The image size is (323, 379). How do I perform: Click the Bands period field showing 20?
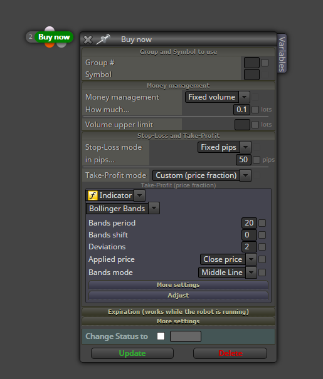click(249, 223)
